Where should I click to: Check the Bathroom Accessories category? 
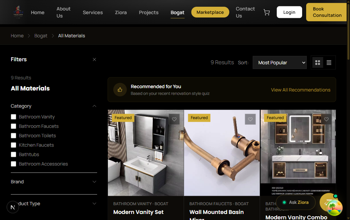pos(13,164)
